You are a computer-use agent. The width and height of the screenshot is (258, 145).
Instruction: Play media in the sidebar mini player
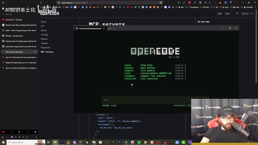coord(19,132)
